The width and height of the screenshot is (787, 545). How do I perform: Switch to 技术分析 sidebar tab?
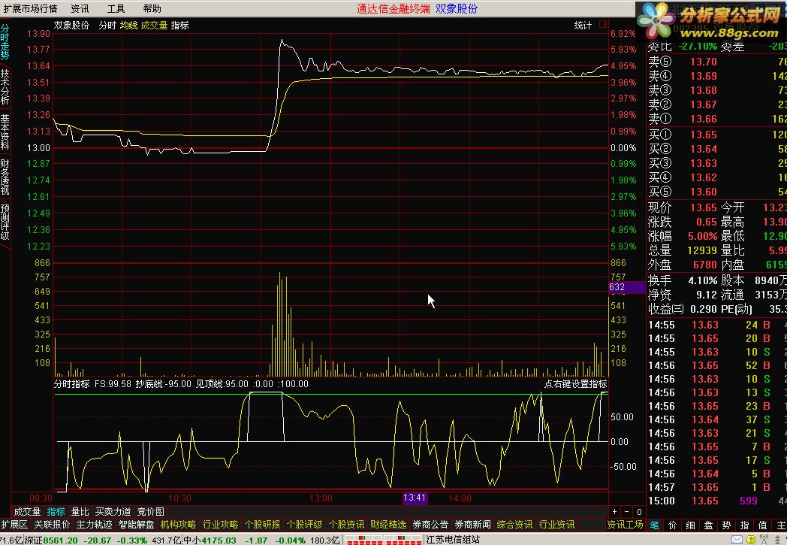5,87
